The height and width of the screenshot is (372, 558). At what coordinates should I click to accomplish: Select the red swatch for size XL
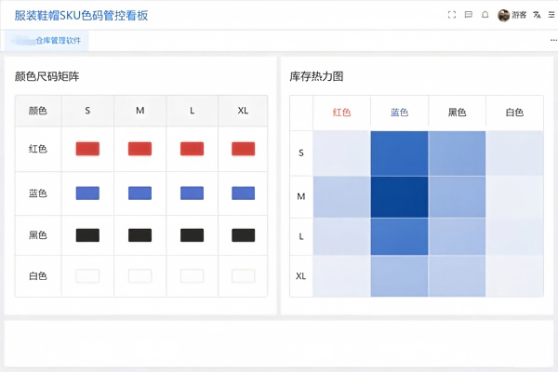pyautogui.click(x=244, y=149)
